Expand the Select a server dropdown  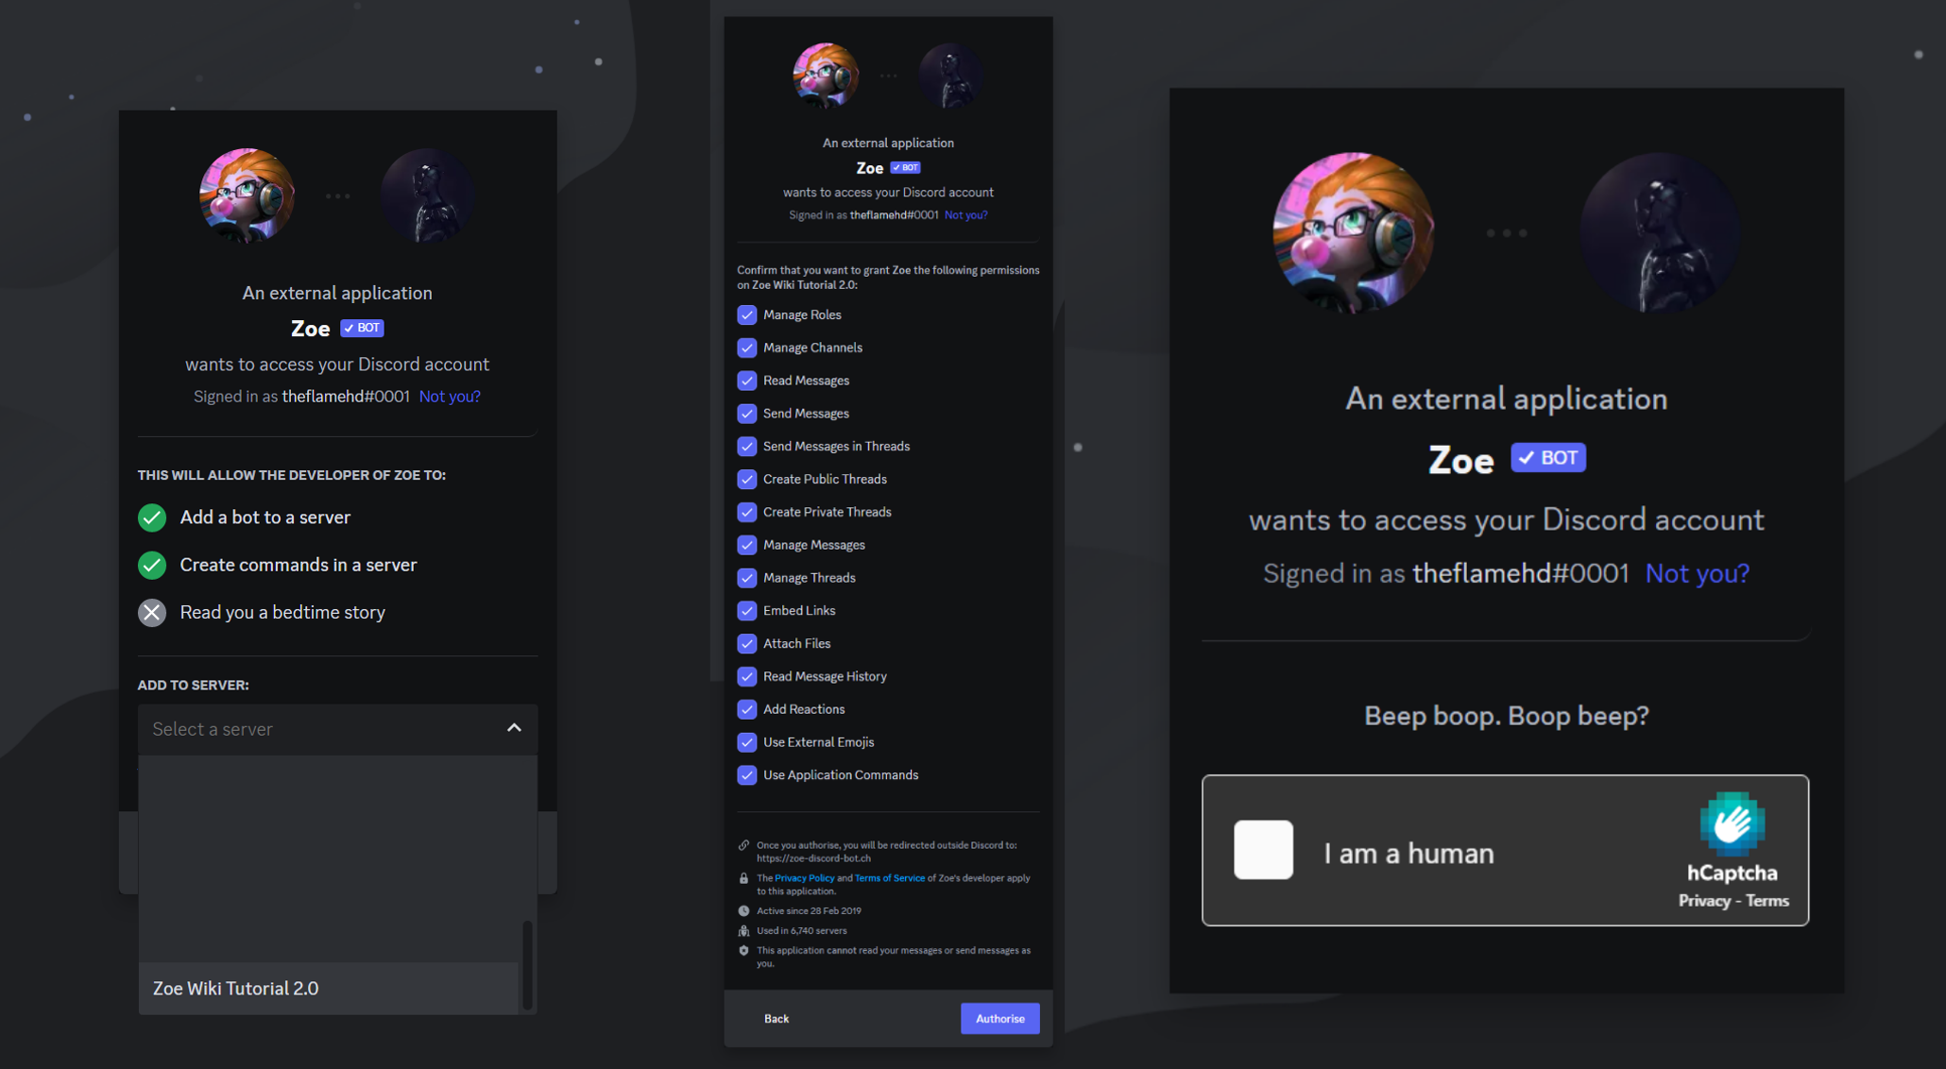[335, 728]
